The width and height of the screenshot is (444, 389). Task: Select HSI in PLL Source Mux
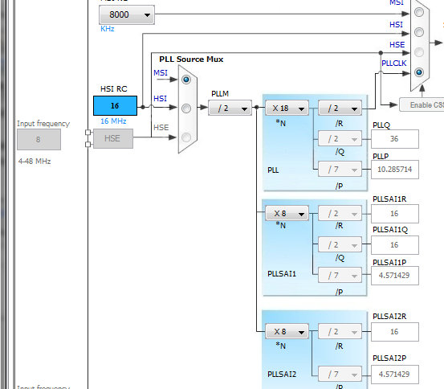tap(186, 109)
